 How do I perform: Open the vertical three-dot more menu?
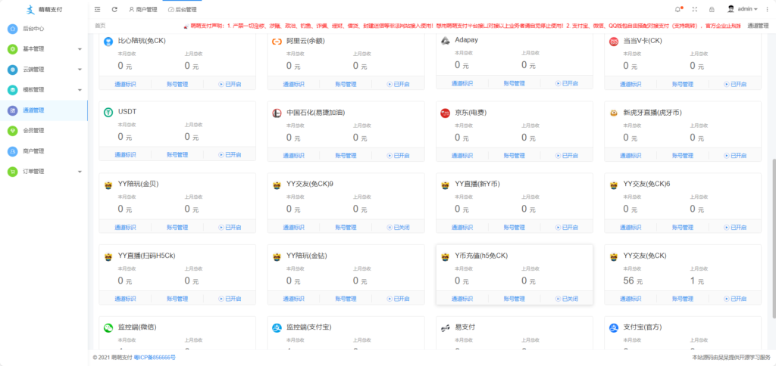[x=767, y=9]
